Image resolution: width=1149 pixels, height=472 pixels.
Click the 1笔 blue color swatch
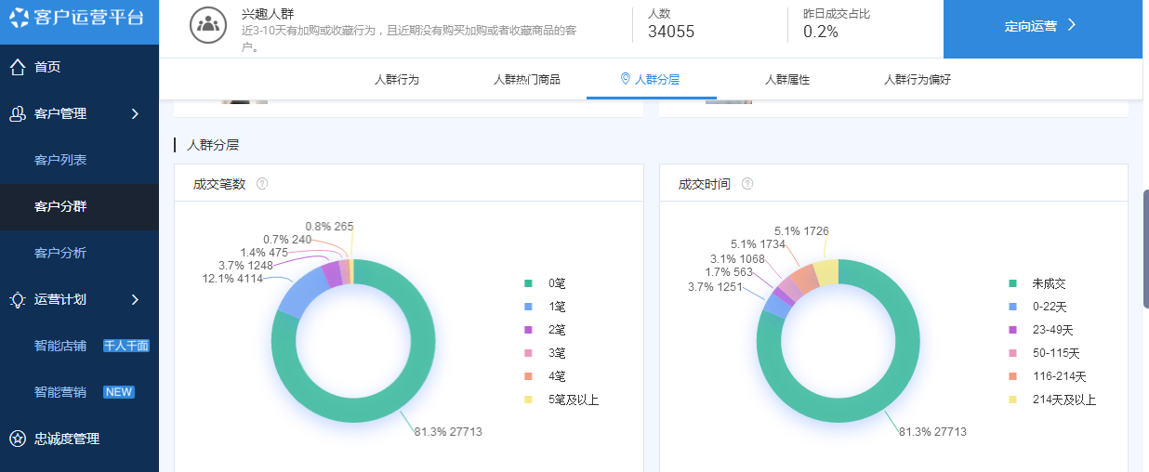coord(528,307)
